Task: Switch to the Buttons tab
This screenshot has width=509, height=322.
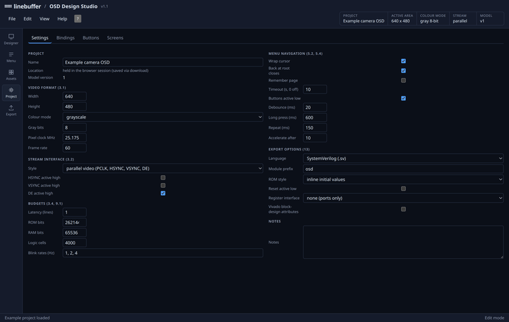Action: [90, 37]
